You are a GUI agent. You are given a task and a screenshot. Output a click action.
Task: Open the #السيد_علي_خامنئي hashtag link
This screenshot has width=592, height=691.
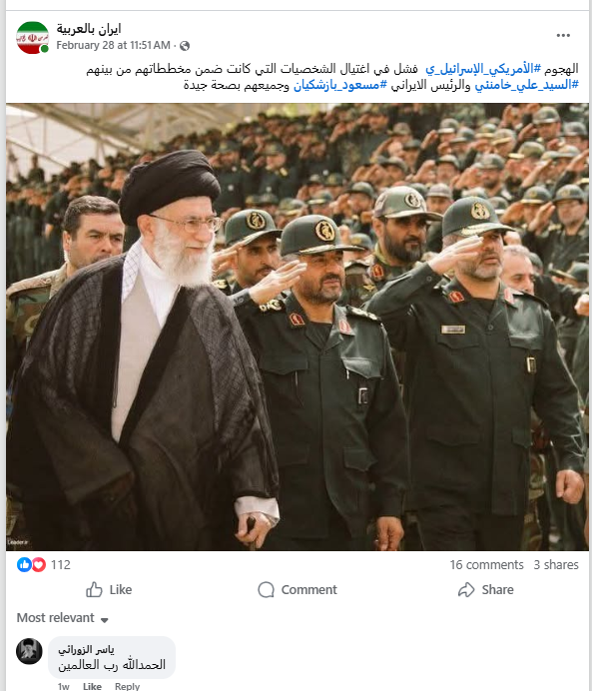point(526,85)
